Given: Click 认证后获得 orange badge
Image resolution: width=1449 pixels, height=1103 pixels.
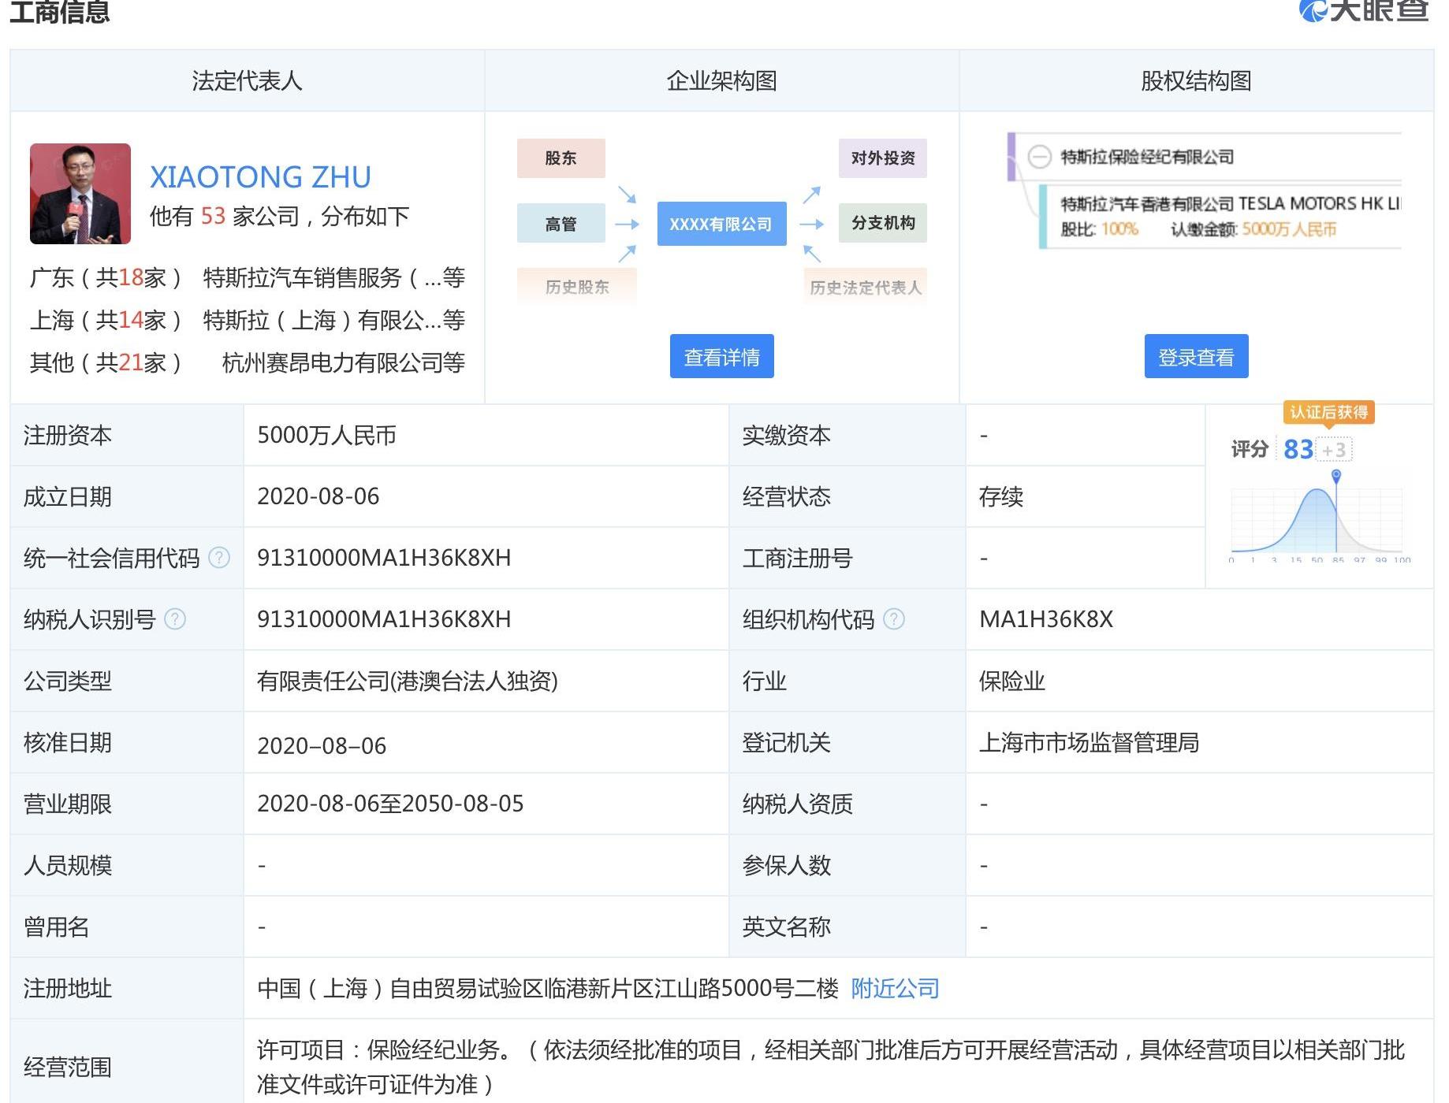Looking at the screenshot, I should pyautogui.click(x=1328, y=412).
